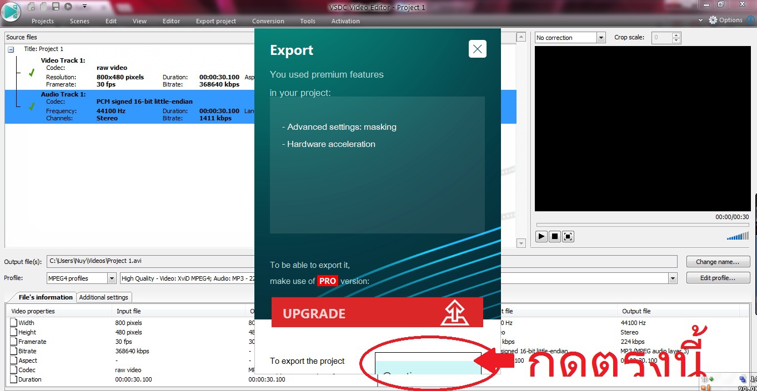The width and height of the screenshot is (757, 391).
Task: Click the Options gear icon
Action: tap(713, 20)
